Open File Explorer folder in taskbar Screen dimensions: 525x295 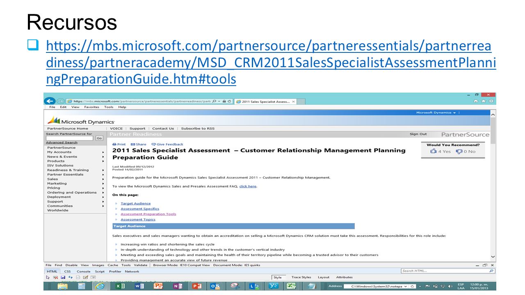click(x=63, y=286)
